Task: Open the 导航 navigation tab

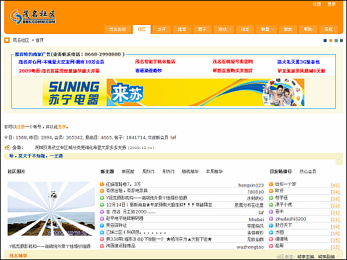Action: click(x=328, y=29)
